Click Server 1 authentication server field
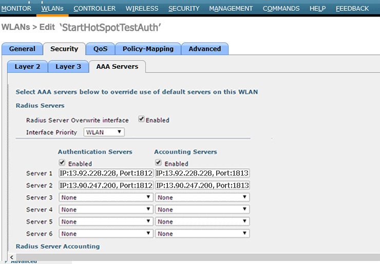Viewport: 380px width, 264px height. [x=106, y=173]
